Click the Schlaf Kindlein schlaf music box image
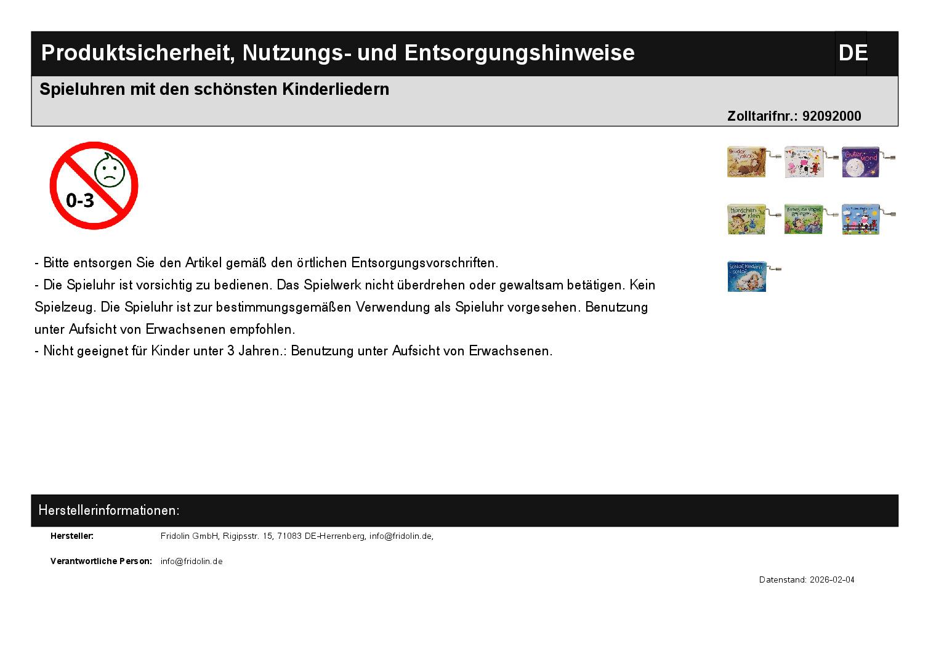The height and width of the screenshot is (662, 936). [x=748, y=276]
